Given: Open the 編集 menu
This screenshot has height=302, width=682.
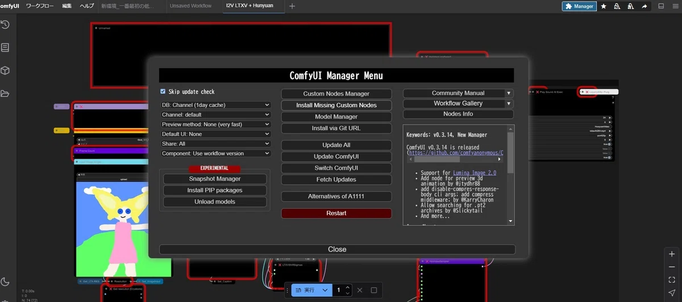Looking at the screenshot, I should point(67,6).
